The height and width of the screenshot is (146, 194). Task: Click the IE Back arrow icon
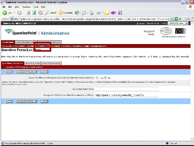[5, 13]
